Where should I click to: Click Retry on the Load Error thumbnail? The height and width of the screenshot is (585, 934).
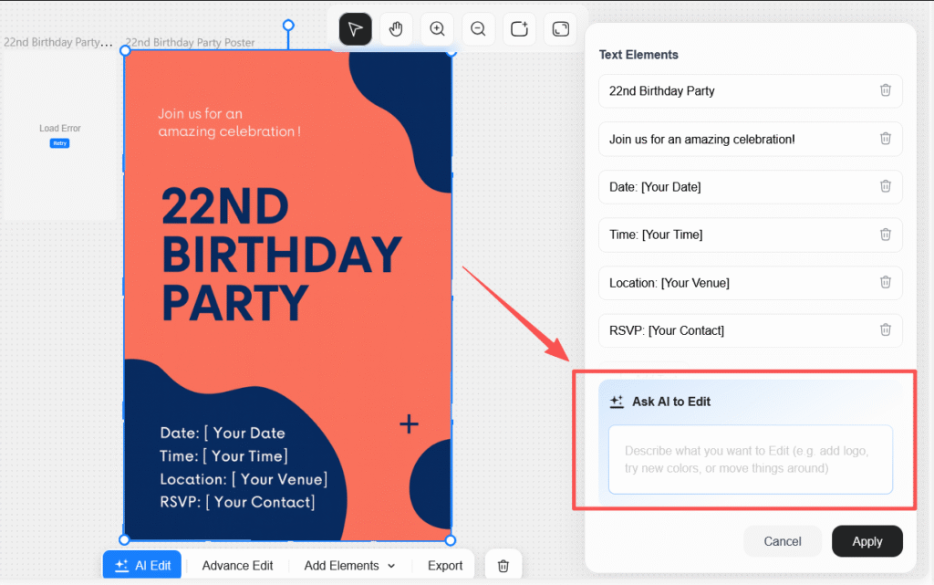[x=60, y=143]
